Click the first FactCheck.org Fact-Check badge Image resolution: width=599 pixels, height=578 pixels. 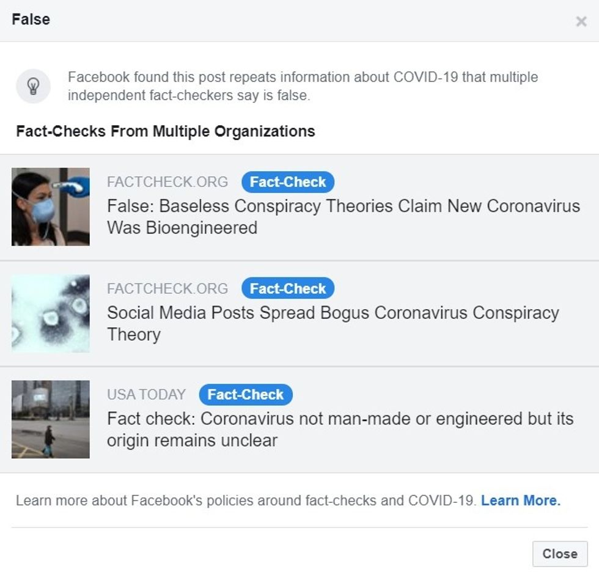point(288,182)
